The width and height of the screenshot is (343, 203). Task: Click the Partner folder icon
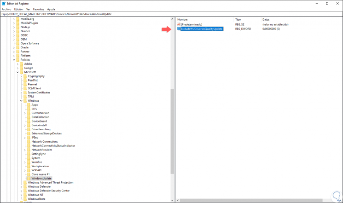tap(18, 52)
